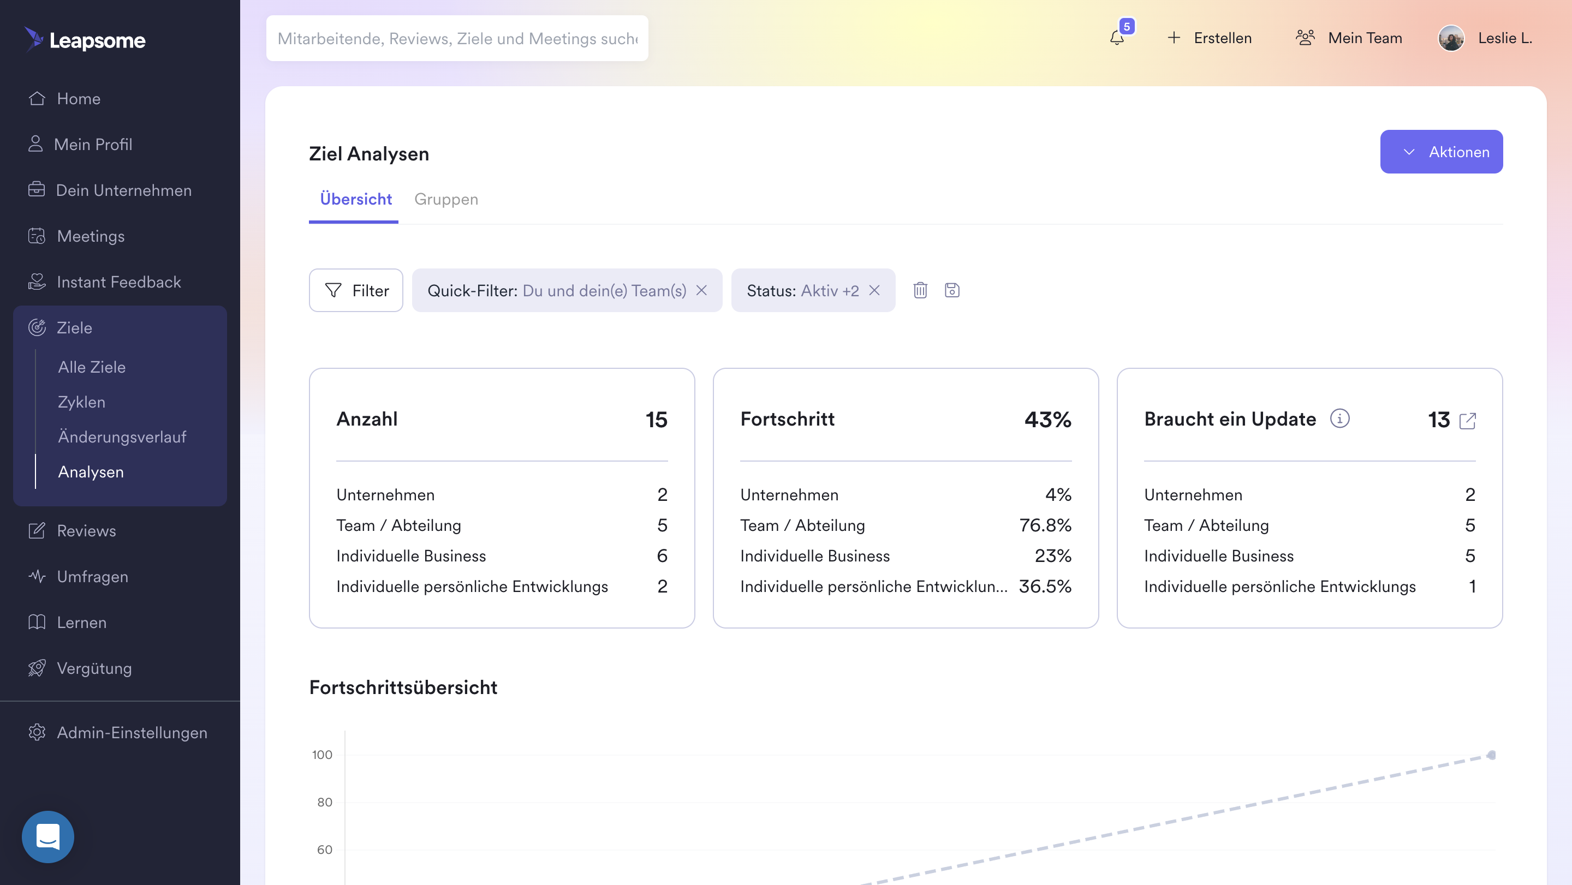Viewport: 1572px width, 885px height.
Task: Open the notifications bell
Action: 1117,38
